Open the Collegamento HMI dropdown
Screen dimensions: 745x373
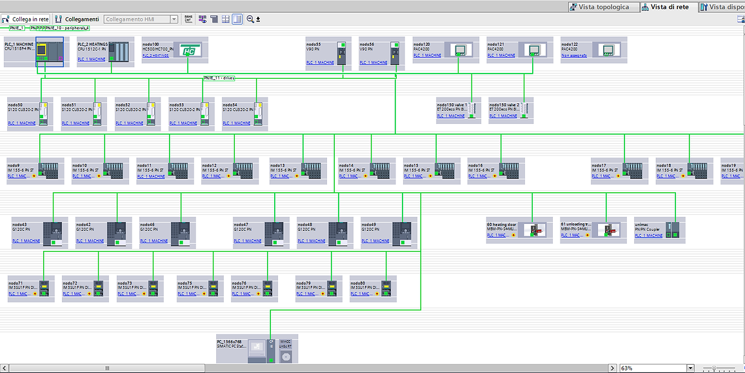tap(174, 19)
